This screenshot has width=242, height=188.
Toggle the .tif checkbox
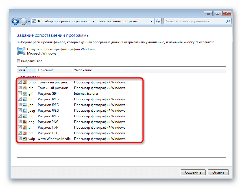pos(20,127)
